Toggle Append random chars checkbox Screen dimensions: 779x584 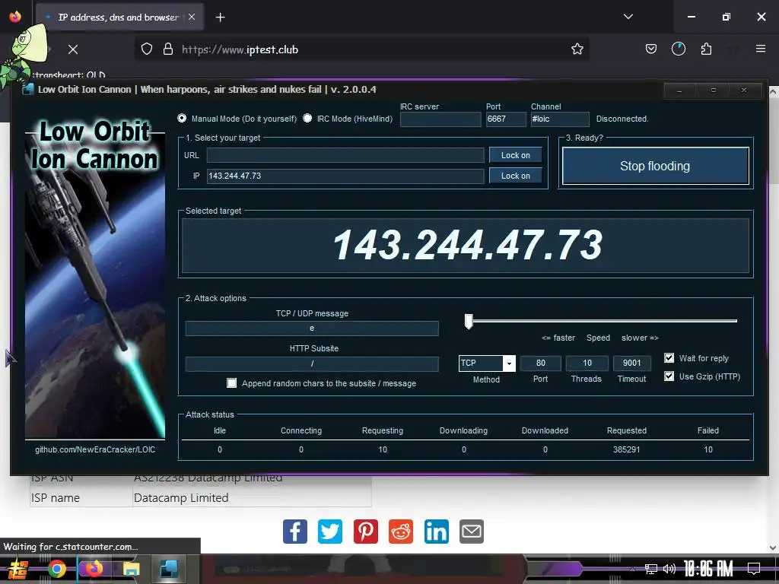[x=231, y=383]
